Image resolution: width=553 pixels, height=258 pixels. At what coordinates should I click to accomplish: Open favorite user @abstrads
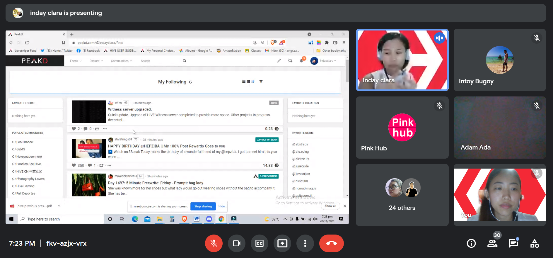coord(300,144)
